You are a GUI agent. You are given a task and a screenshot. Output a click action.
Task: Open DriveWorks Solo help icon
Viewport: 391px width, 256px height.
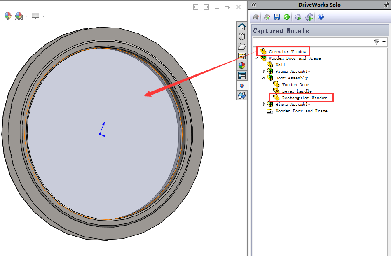pyautogui.click(x=321, y=17)
